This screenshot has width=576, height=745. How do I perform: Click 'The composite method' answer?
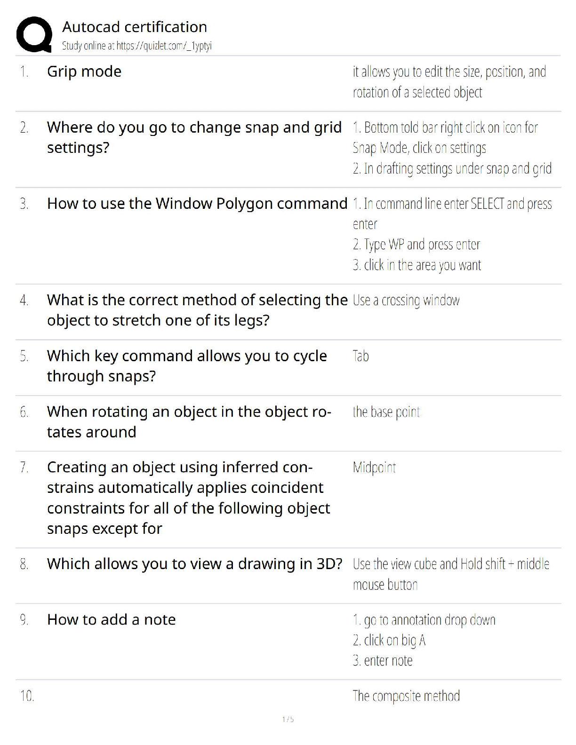[406, 696]
